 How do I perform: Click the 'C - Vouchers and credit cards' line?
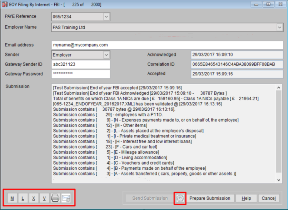coord(114,163)
